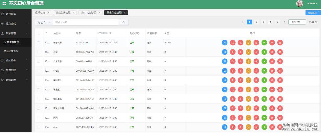Screen dimensions: 321x134
Task: Click red lock icon in 六月飞雪 row
Action: click(256, 61)
